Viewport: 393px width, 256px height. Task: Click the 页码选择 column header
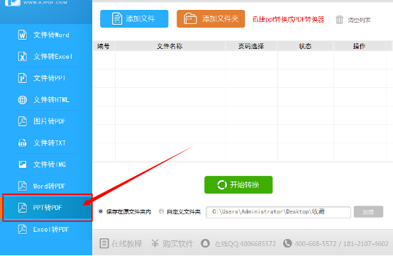(251, 46)
